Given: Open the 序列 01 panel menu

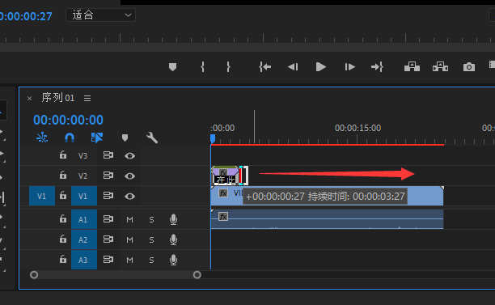Looking at the screenshot, I should pyautogui.click(x=87, y=98).
